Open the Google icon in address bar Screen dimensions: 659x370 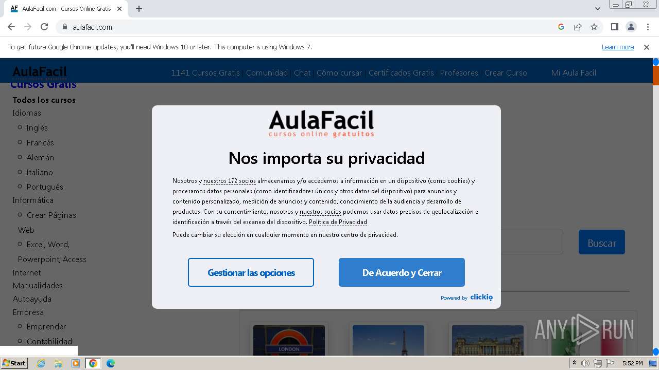coord(561,27)
